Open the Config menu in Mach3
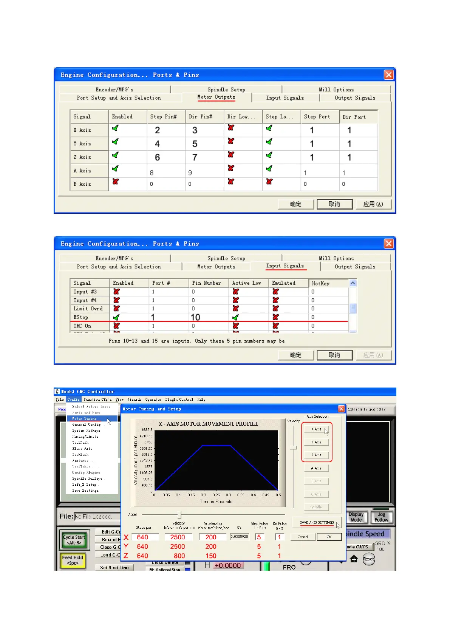The width and height of the screenshot is (450, 636). click(x=74, y=399)
